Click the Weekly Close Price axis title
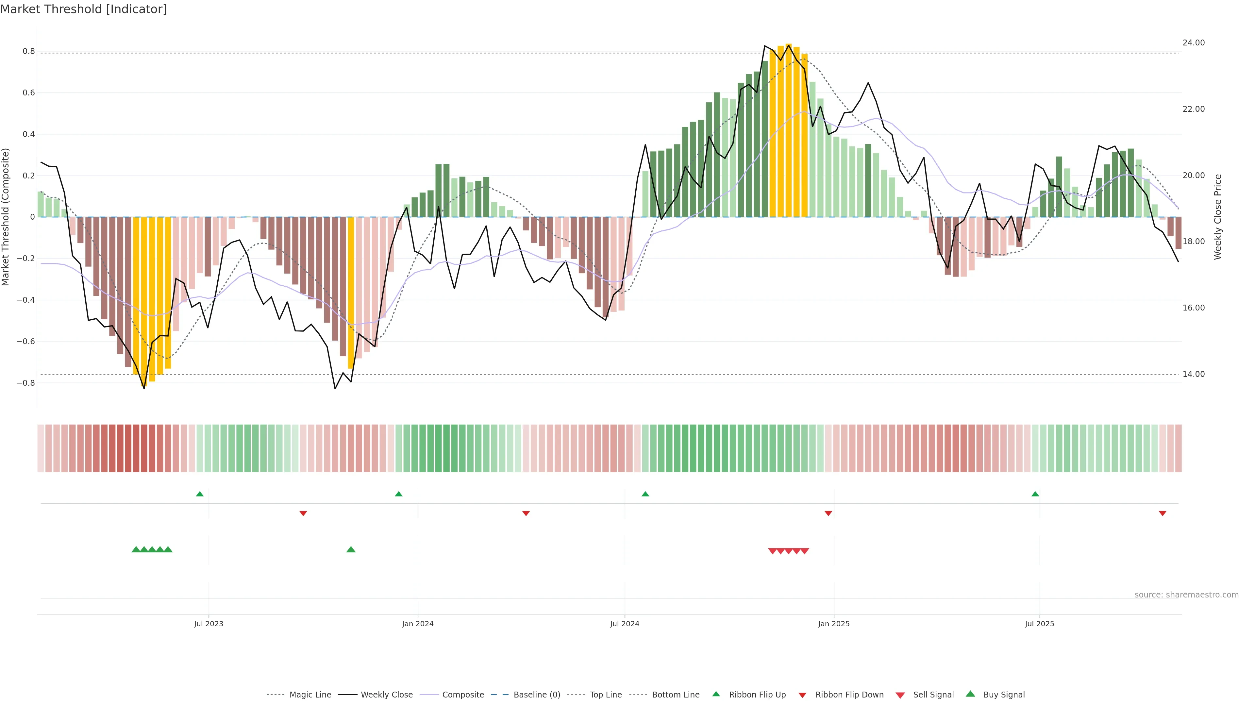The image size is (1255, 706). pyautogui.click(x=1217, y=217)
